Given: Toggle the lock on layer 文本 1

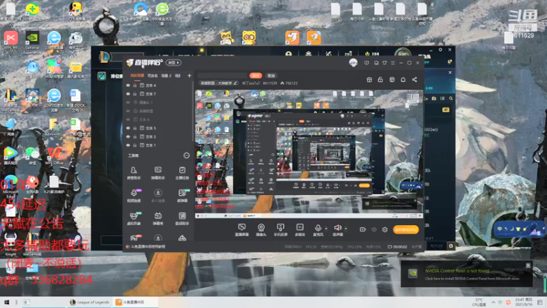Looking at the screenshot, I should click(x=135, y=145).
